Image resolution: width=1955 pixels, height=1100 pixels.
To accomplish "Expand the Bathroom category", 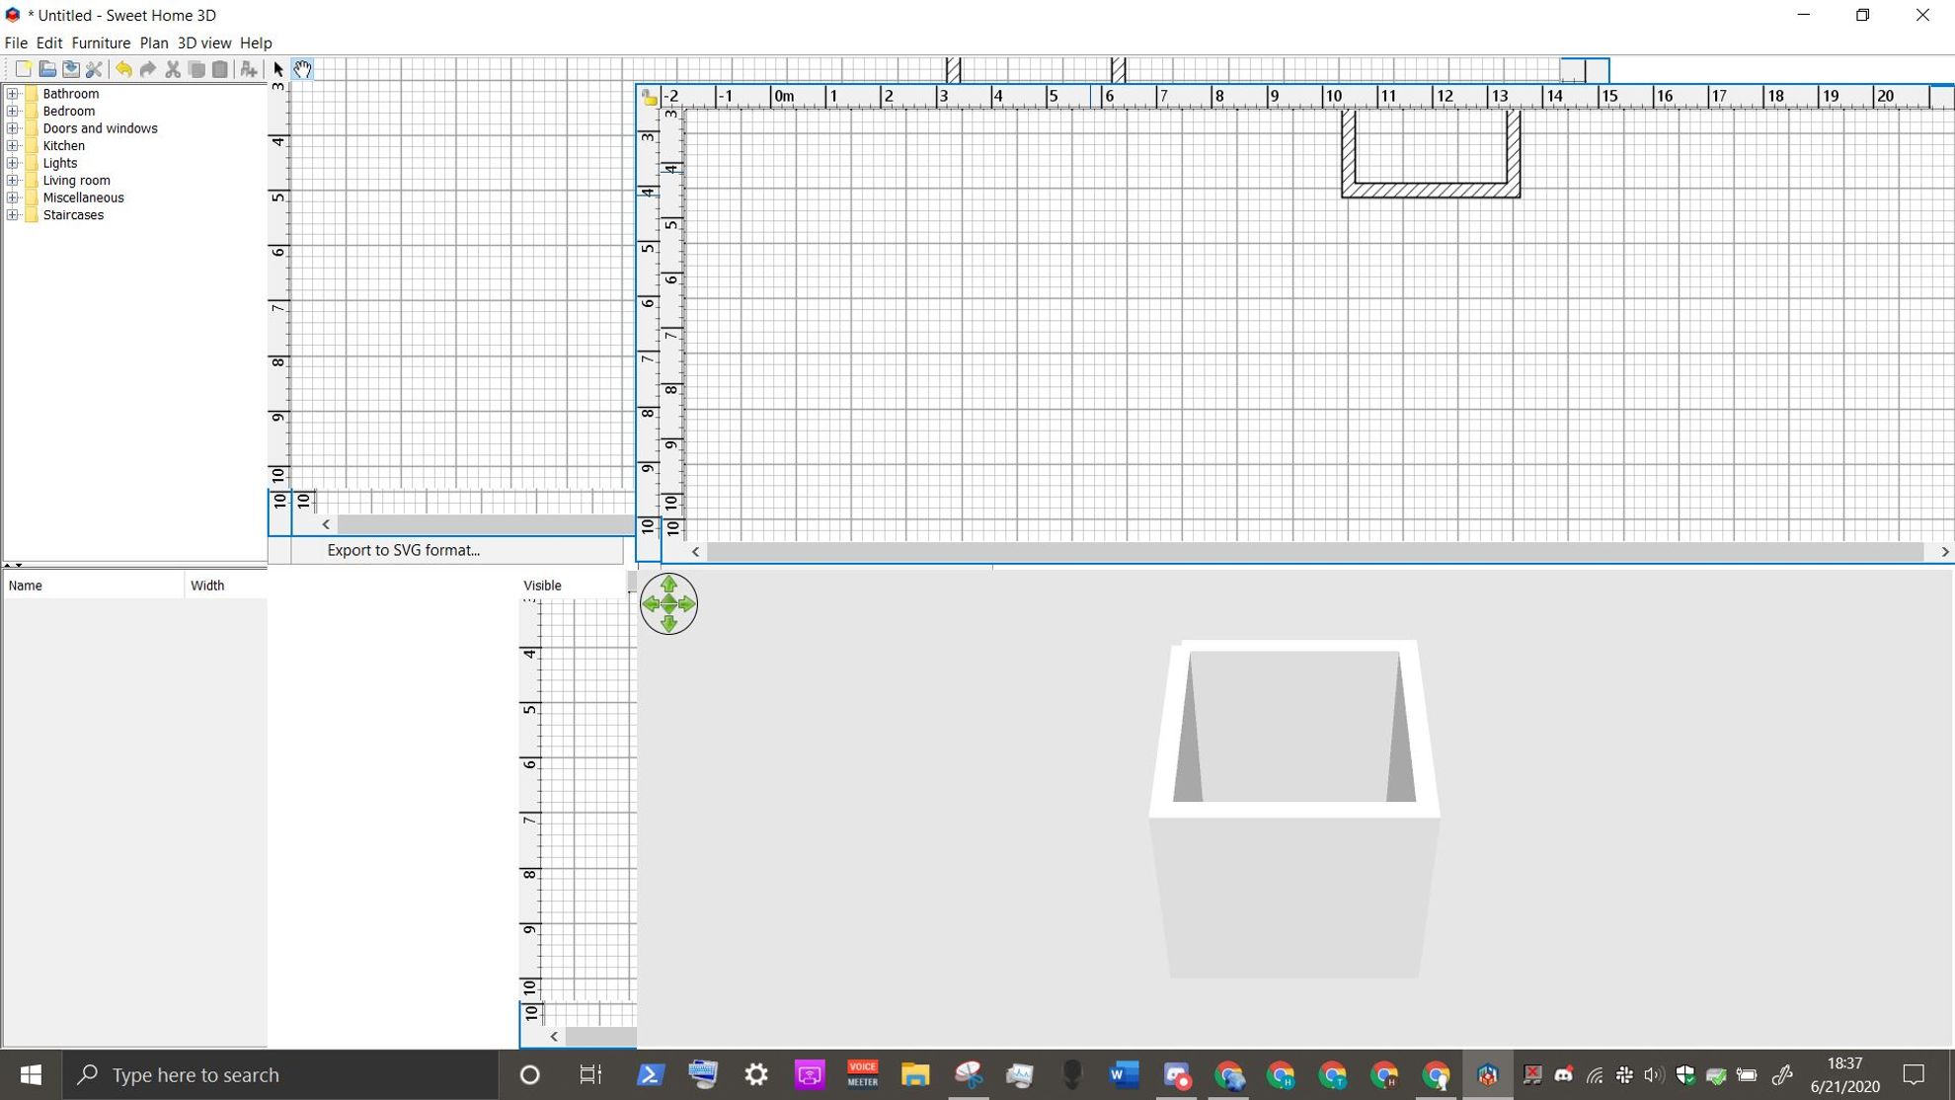I will coord(13,94).
